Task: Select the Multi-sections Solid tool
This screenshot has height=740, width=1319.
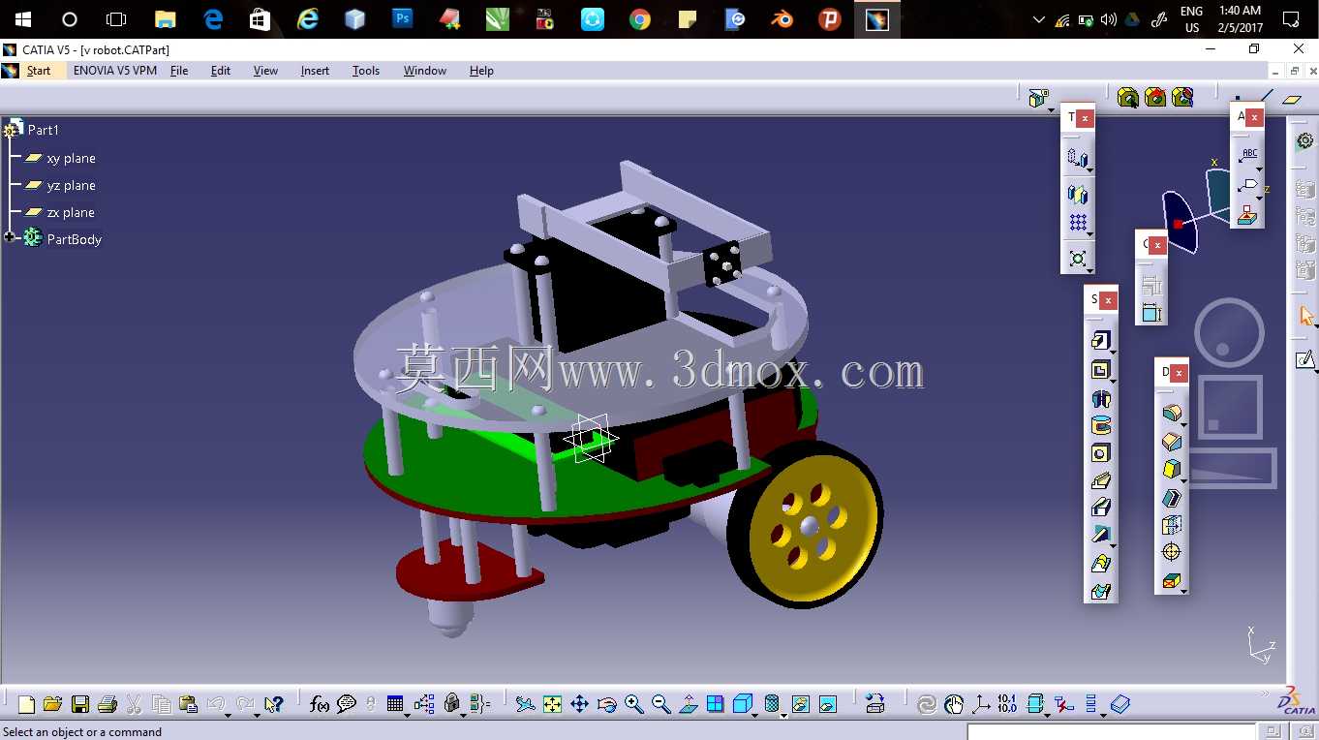Action: pos(1100,563)
